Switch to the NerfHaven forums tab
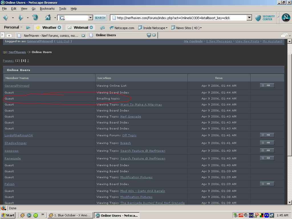The width and height of the screenshot is (292, 219). (x=51, y=36)
